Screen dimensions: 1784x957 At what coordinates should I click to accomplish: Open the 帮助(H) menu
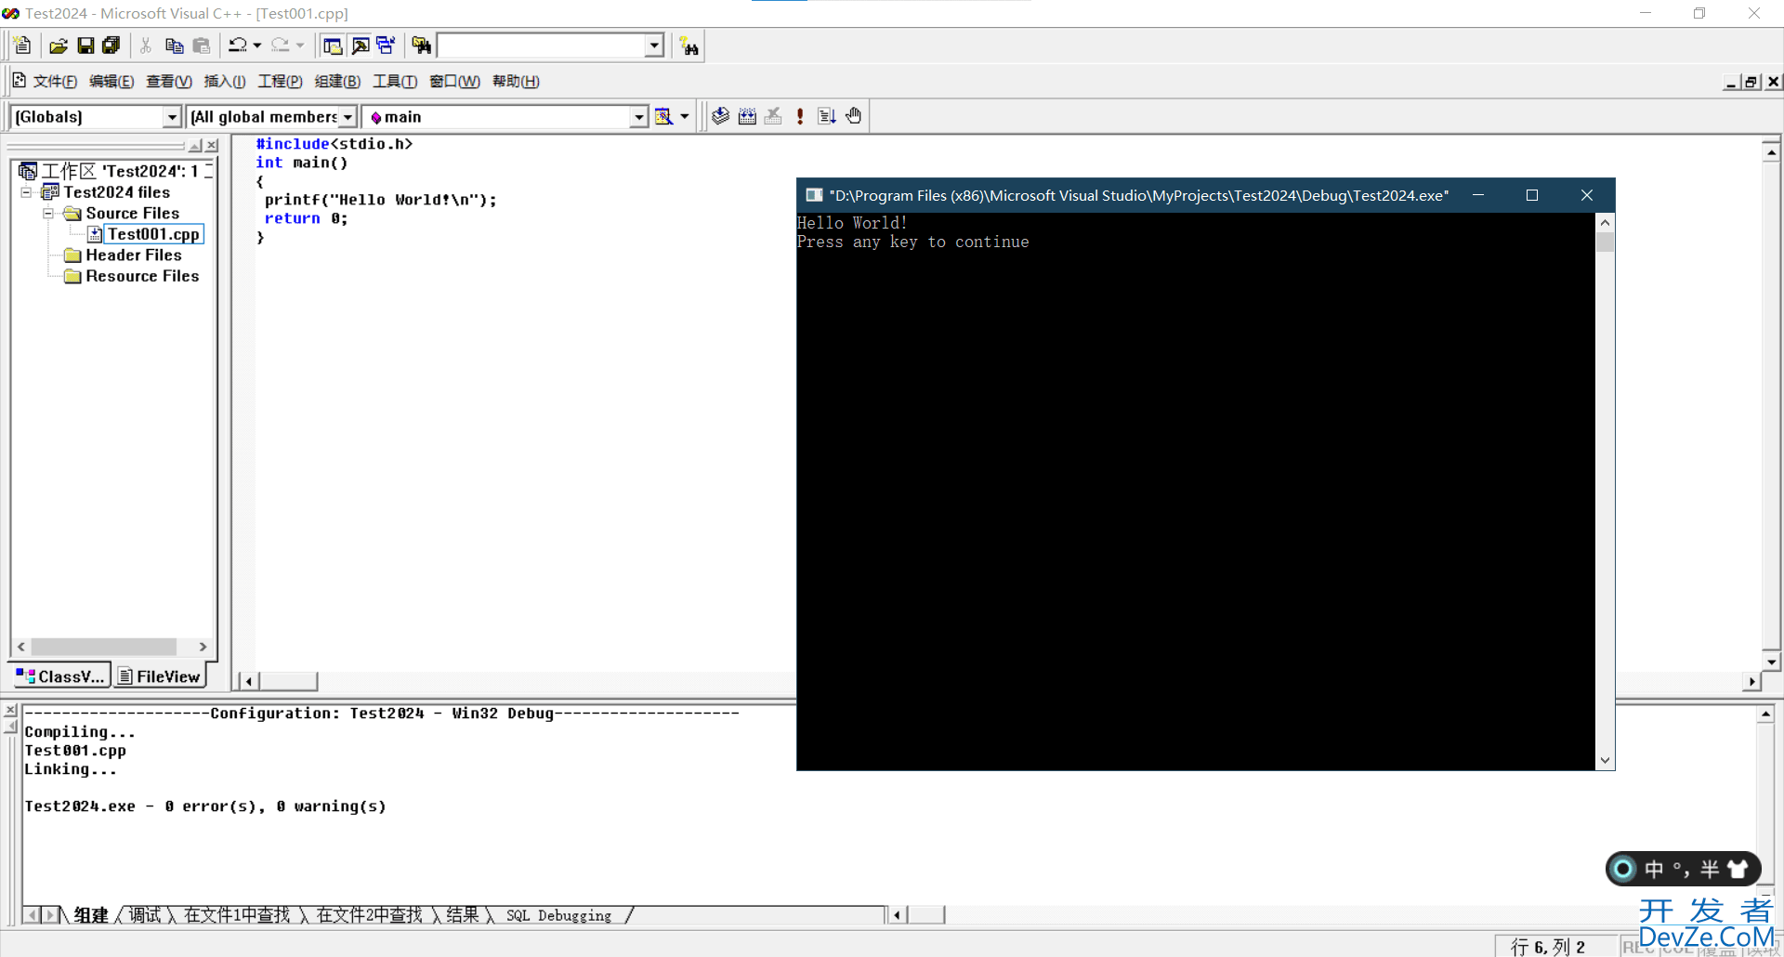[516, 82]
